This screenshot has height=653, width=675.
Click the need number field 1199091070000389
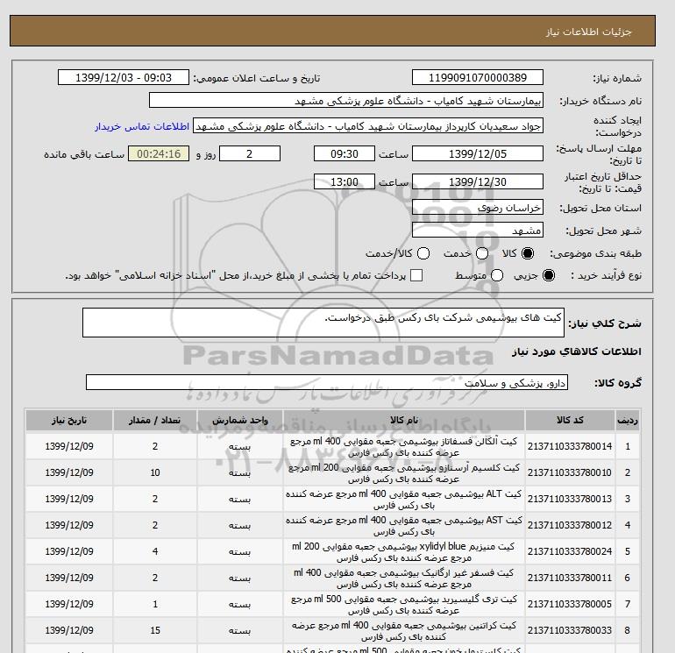pyautogui.click(x=478, y=77)
